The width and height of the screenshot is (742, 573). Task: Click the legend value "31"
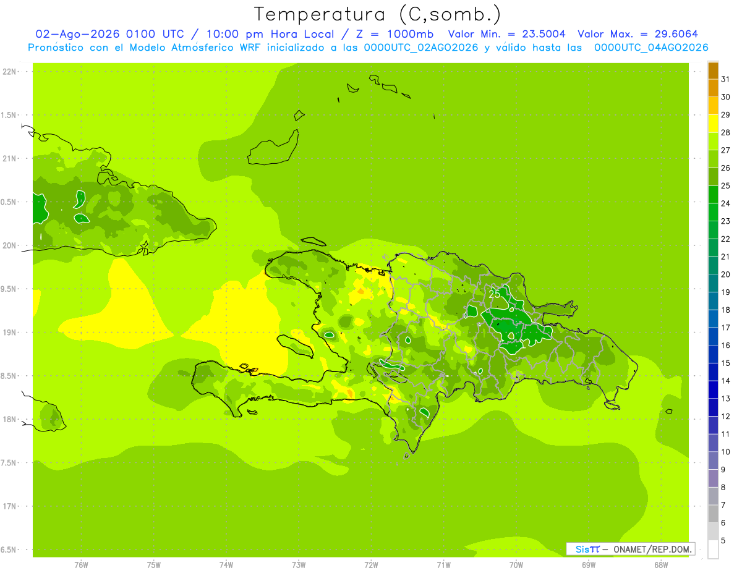(x=726, y=79)
